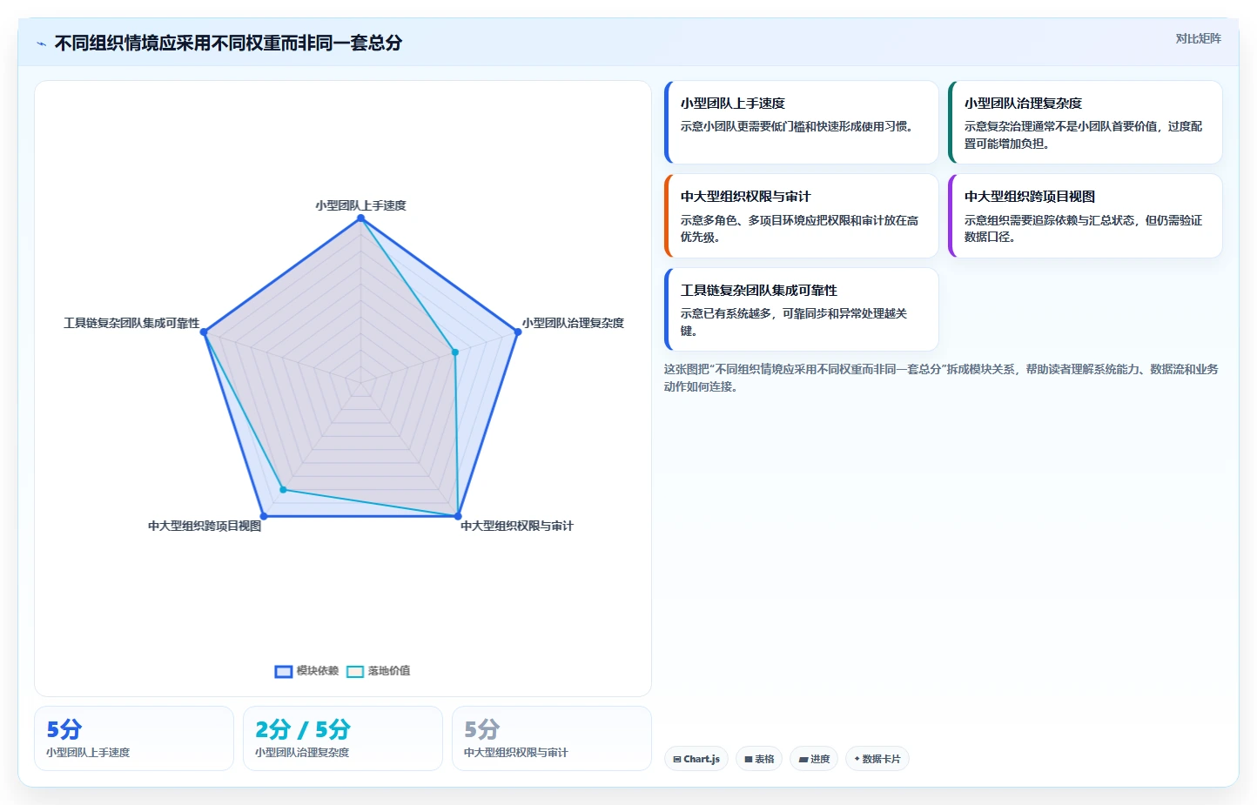Click the radar axis label 小型团队上手速度
The width and height of the screenshot is (1257, 805).
point(360,205)
